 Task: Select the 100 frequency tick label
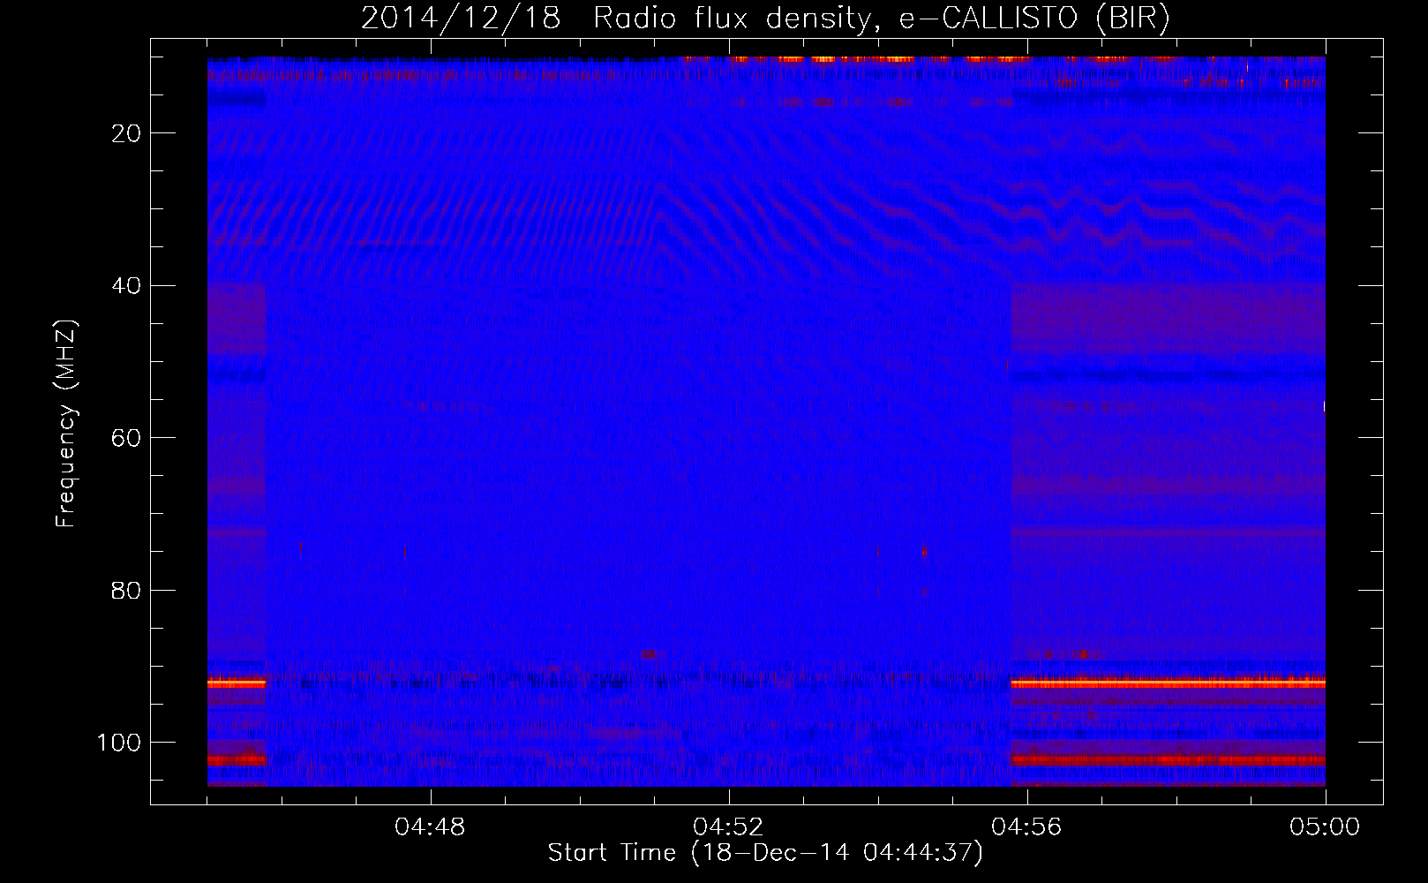(x=119, y=743)
